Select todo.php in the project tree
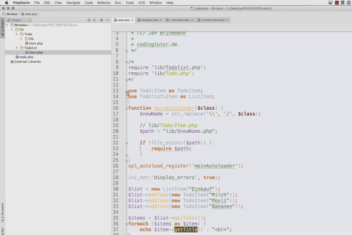 (25, 57)
